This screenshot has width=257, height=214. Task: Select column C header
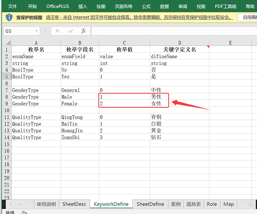pos(125,43)
